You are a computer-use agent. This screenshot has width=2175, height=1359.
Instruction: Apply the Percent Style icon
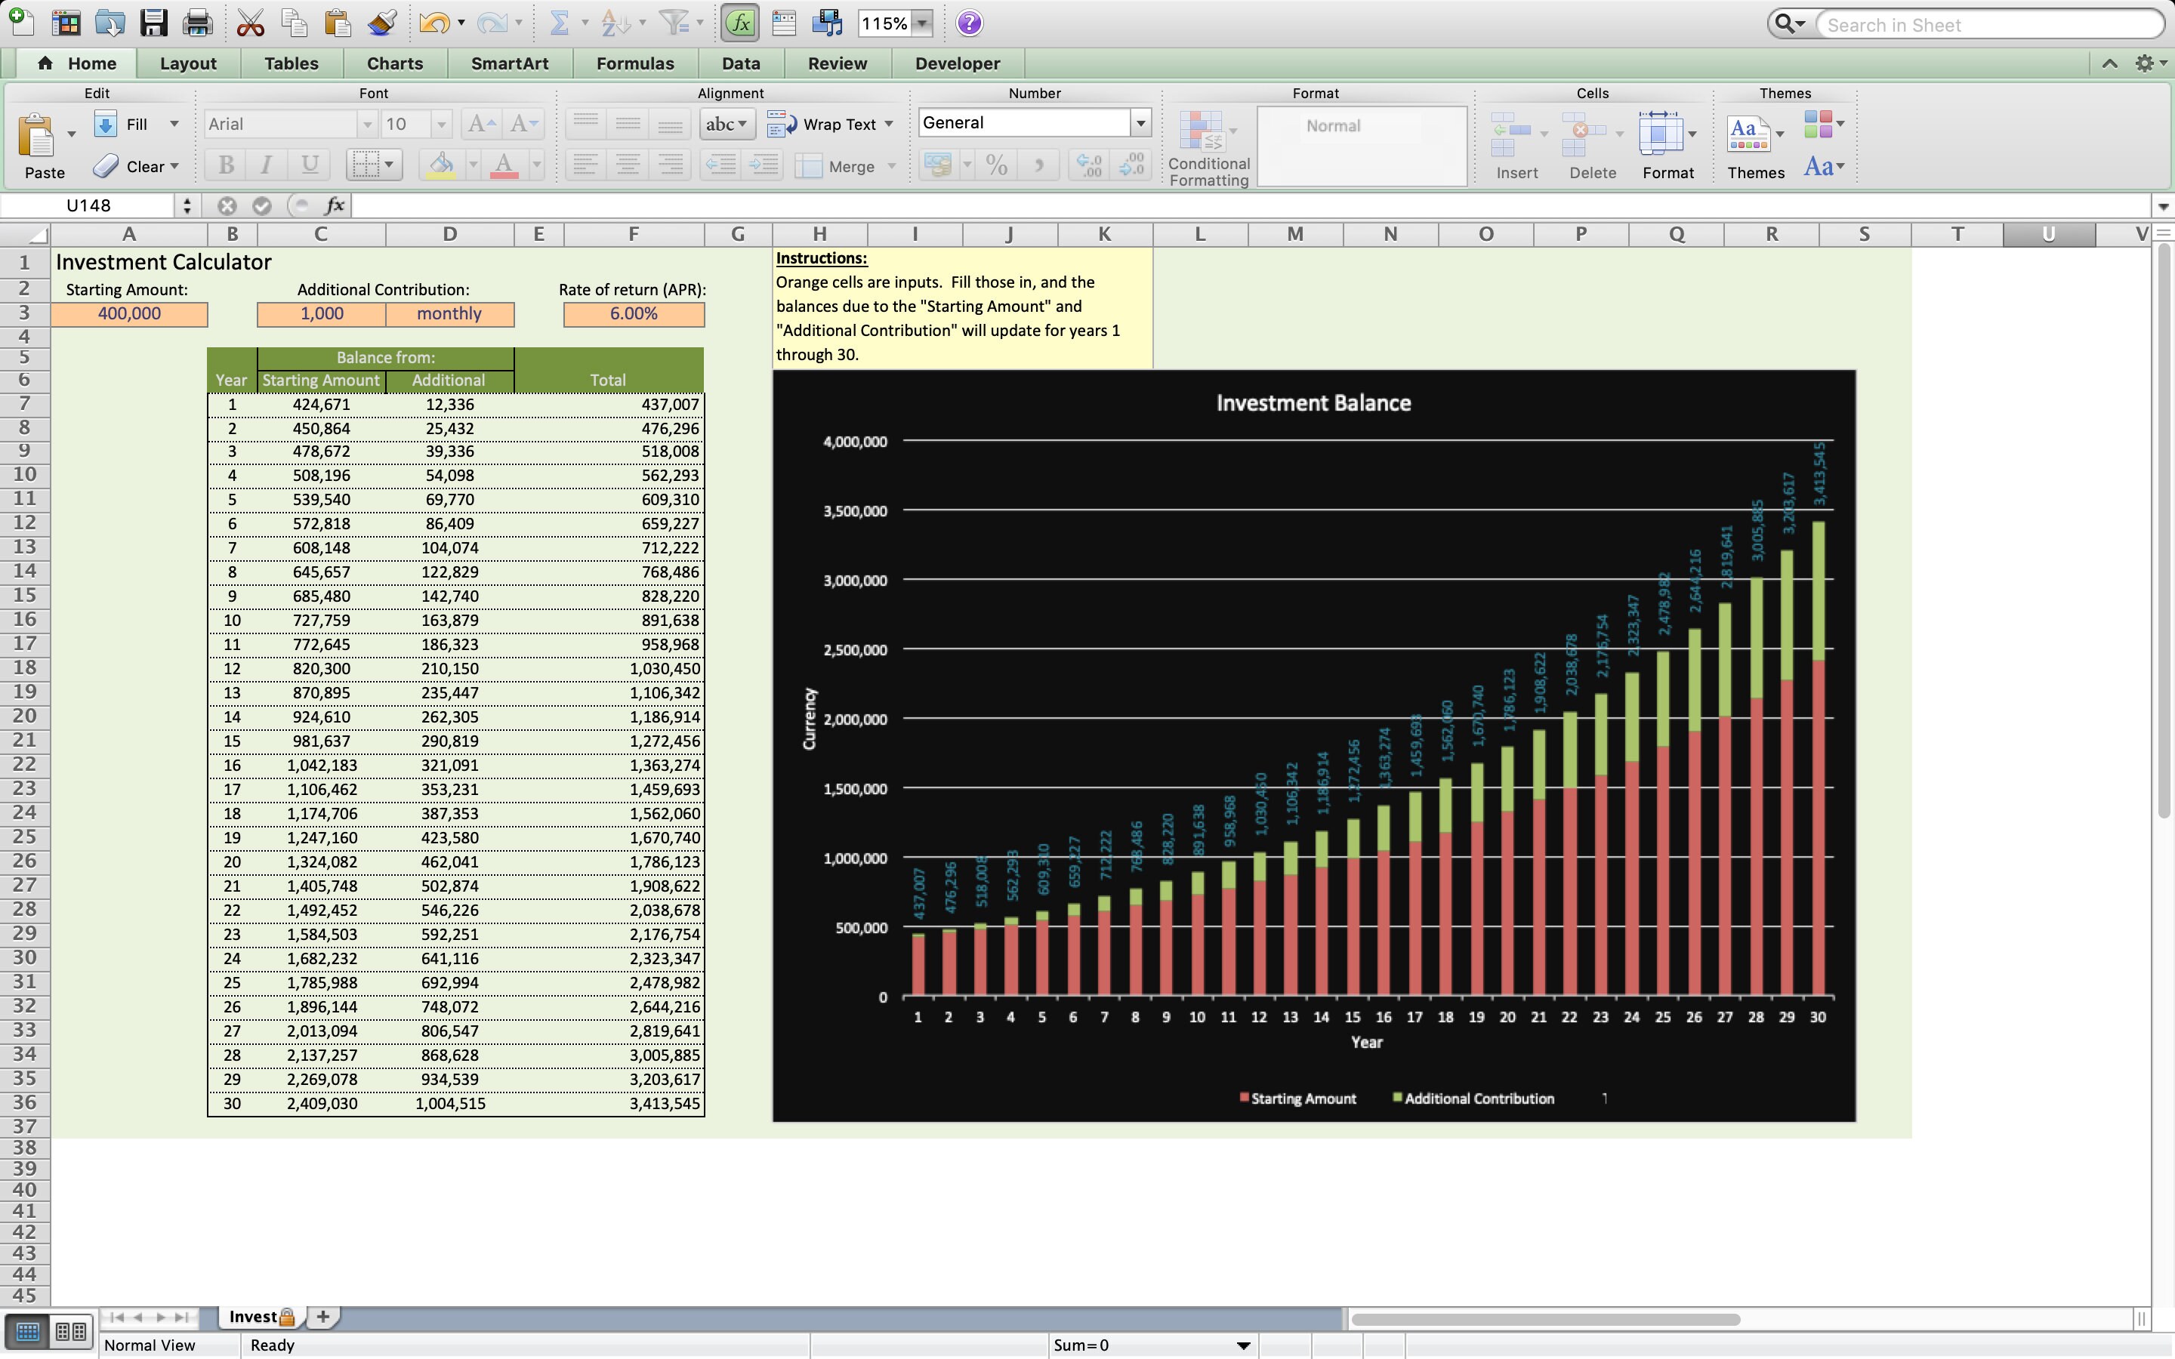pyautogui.click(x=996, y=165)
